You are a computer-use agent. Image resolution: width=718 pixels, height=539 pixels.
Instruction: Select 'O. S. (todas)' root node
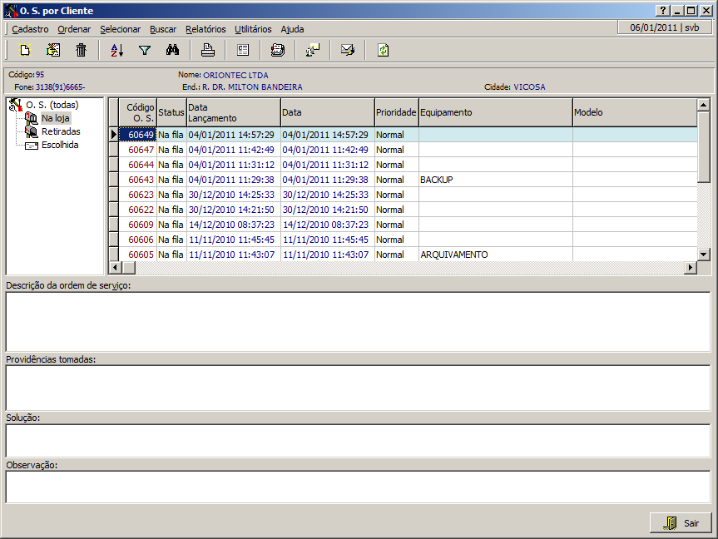click(52, 105)
